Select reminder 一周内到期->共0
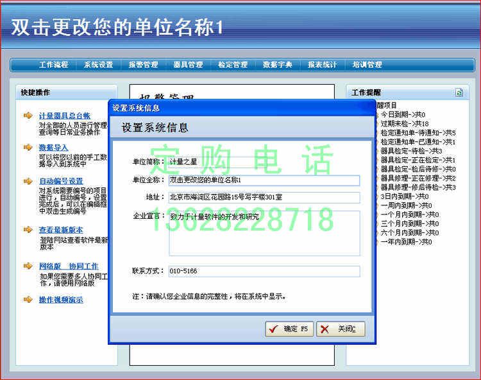The height and width of the screenshot is (380, 481). tap(406, 205)
